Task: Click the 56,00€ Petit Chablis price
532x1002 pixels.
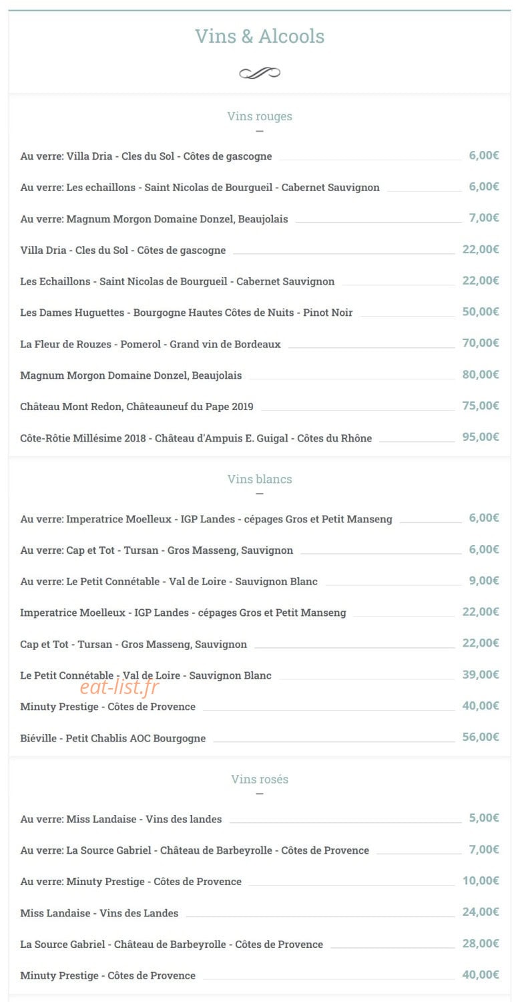Action: [481, 737]
